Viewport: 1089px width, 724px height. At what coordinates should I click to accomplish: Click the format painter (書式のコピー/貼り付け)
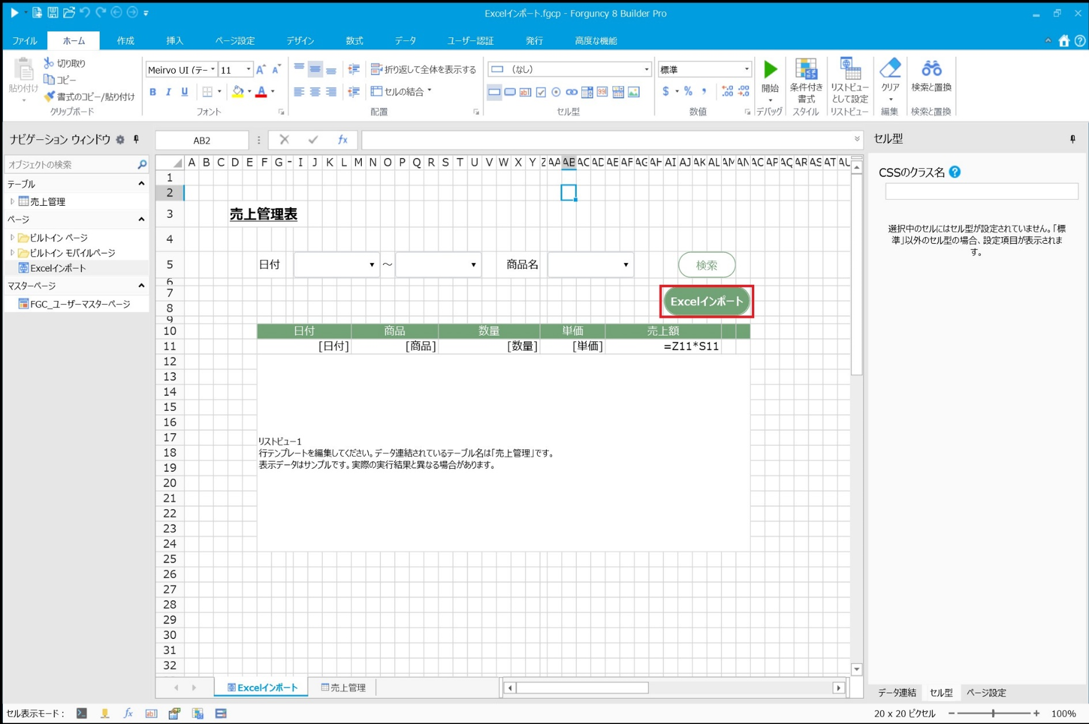coord(90,97)
